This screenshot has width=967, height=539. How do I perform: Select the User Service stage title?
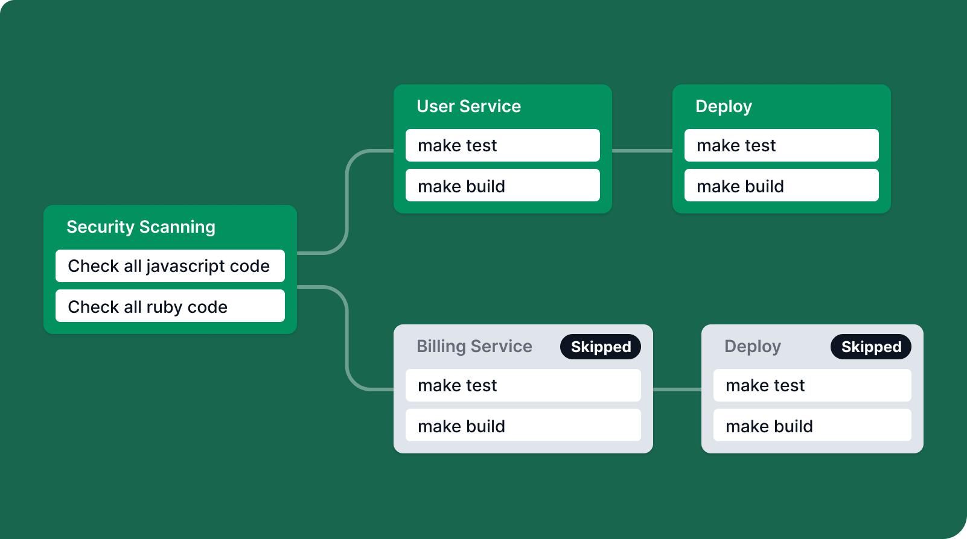coord(468,106)
